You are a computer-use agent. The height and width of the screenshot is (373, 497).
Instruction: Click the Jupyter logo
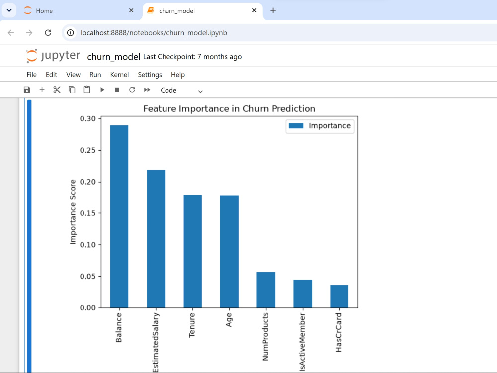(53, 56)
